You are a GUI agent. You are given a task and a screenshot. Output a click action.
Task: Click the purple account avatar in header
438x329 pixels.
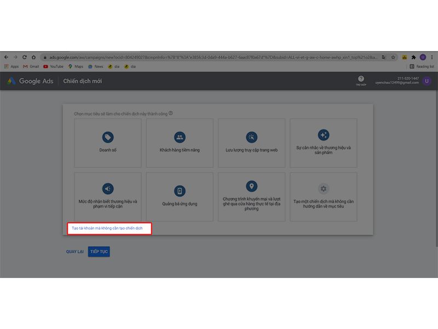427,81
